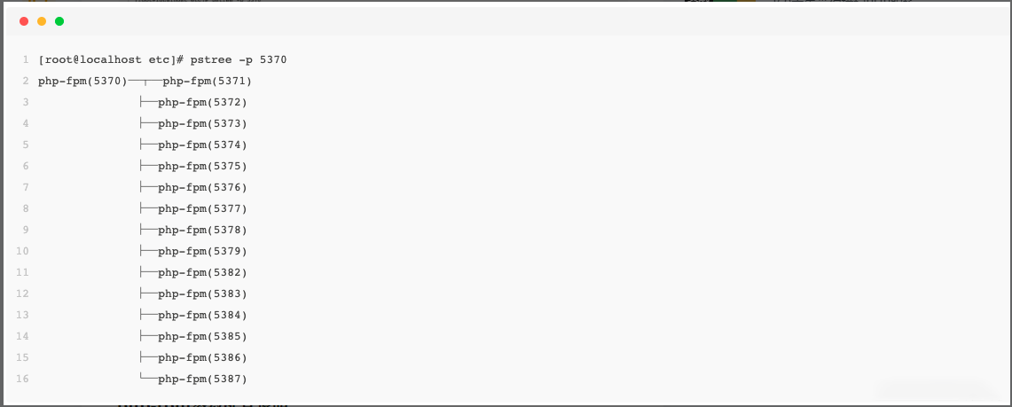Select process php-fpm(5373)
This screenshot has height=407, width=1012.
[202, 124]
